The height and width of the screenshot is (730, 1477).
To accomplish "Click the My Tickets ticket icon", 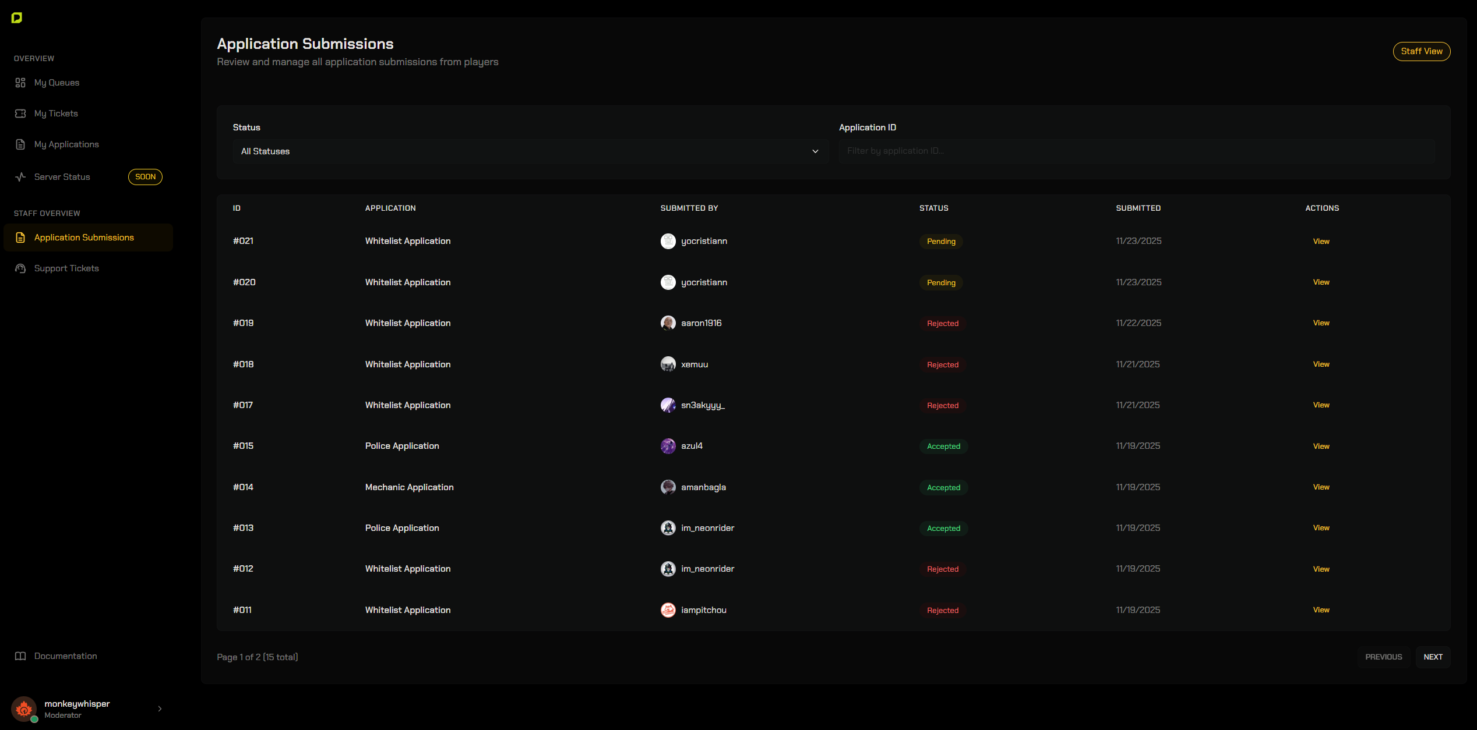I will click(x=20, y=114).
